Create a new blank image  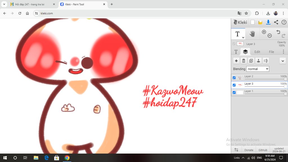[253, 22]
